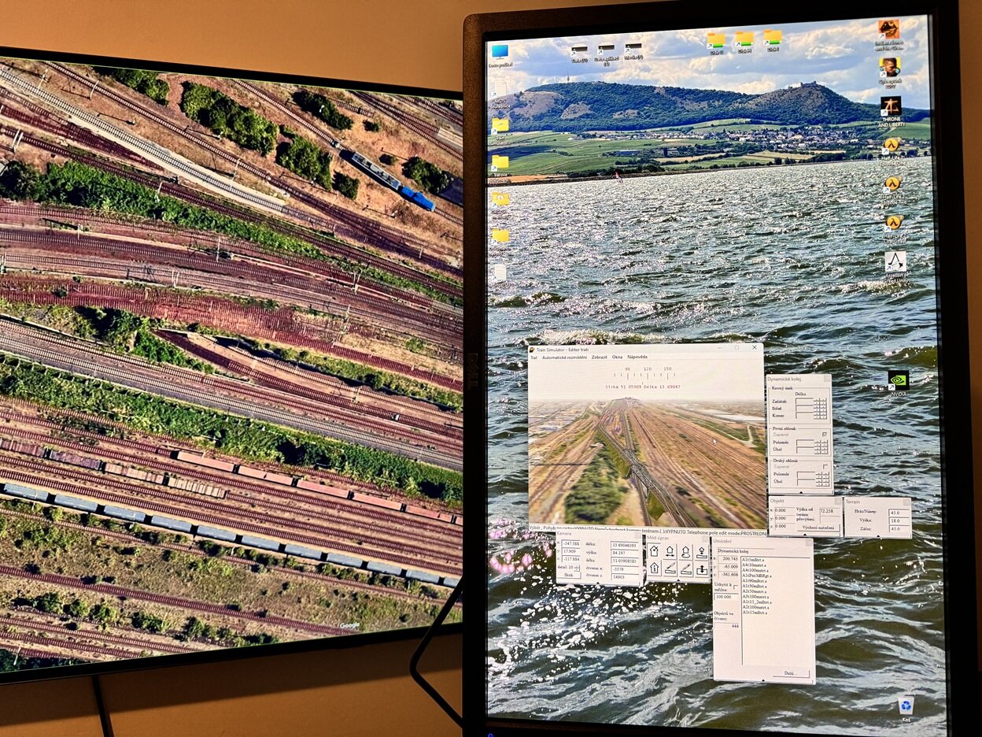982x737 pixels.
Task: Open the Nápověda menu
Action: coord(637,357)
